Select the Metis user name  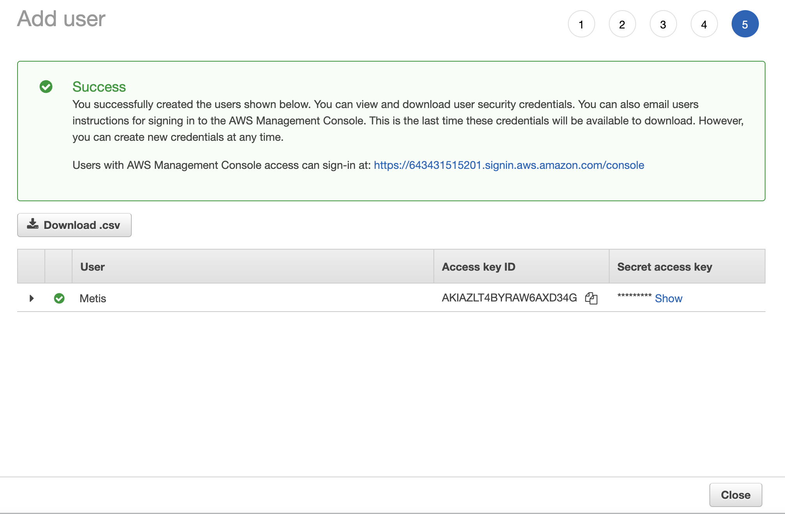tap(93, 298)
